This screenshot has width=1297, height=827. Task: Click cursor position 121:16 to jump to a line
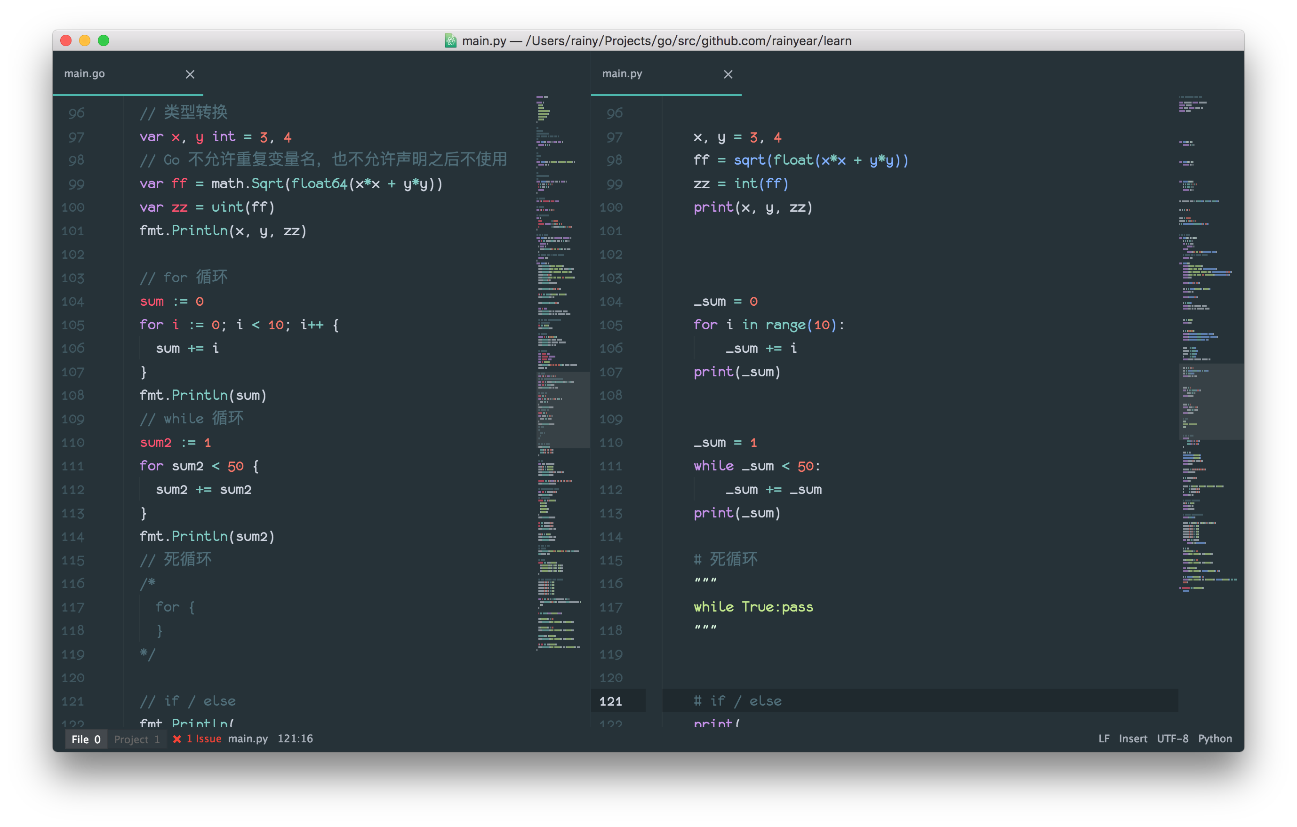(295, 739)
